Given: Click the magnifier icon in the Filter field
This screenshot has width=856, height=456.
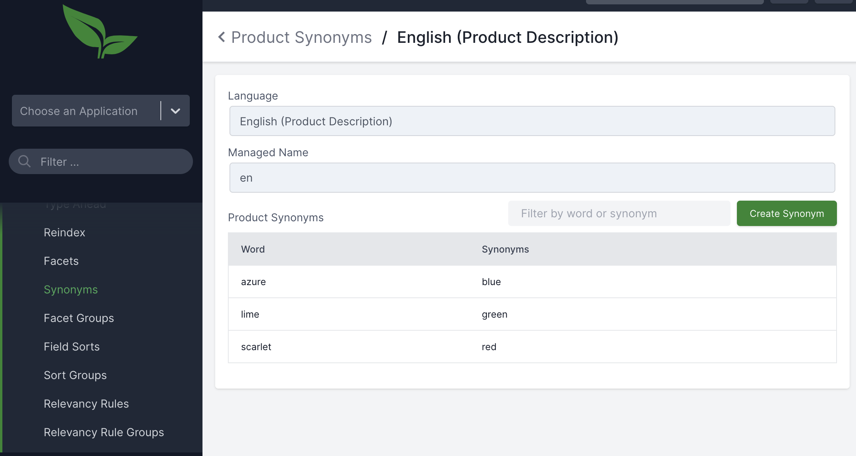Looking at the screenshot, I should (24, 161).
